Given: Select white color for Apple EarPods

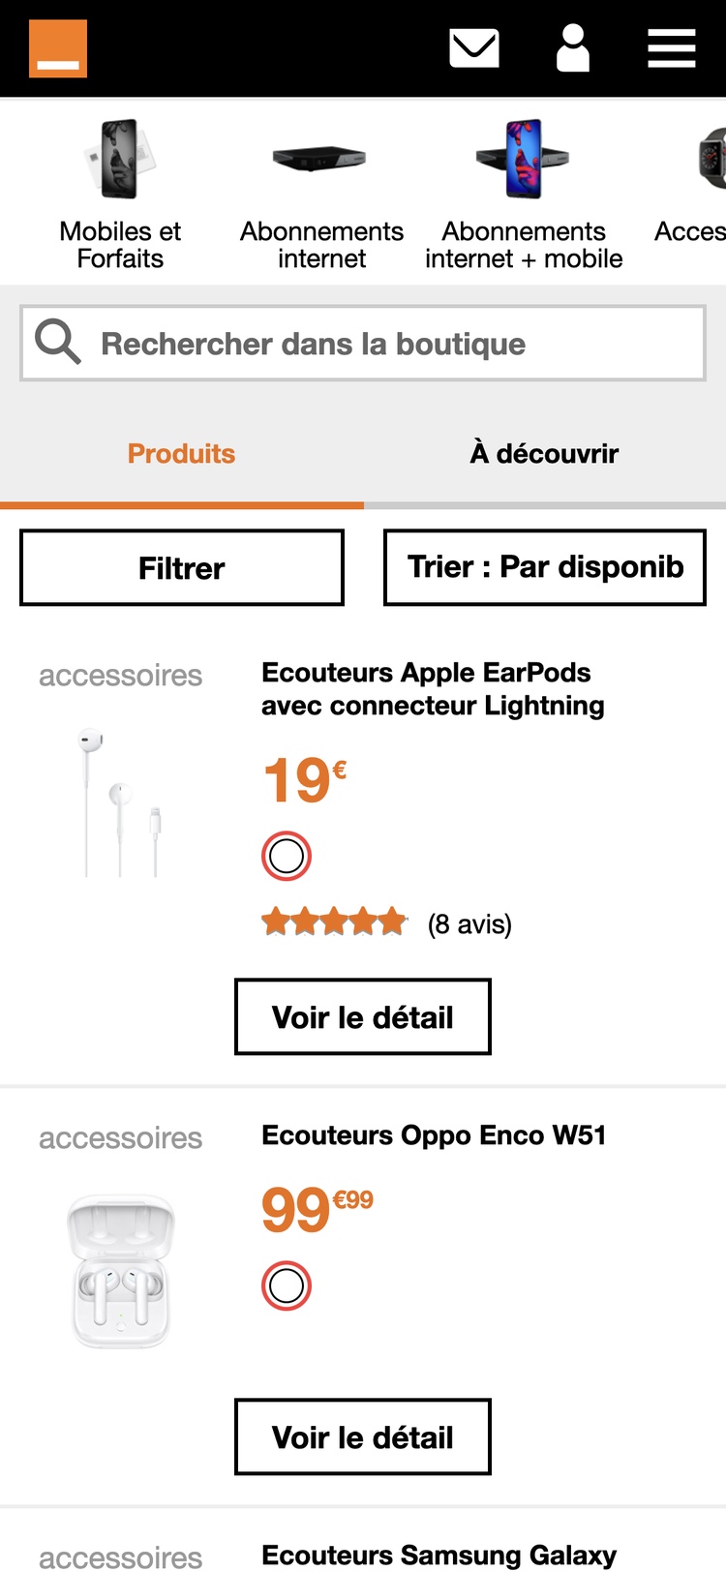Looking at the screenshot, I should [287, 856].
